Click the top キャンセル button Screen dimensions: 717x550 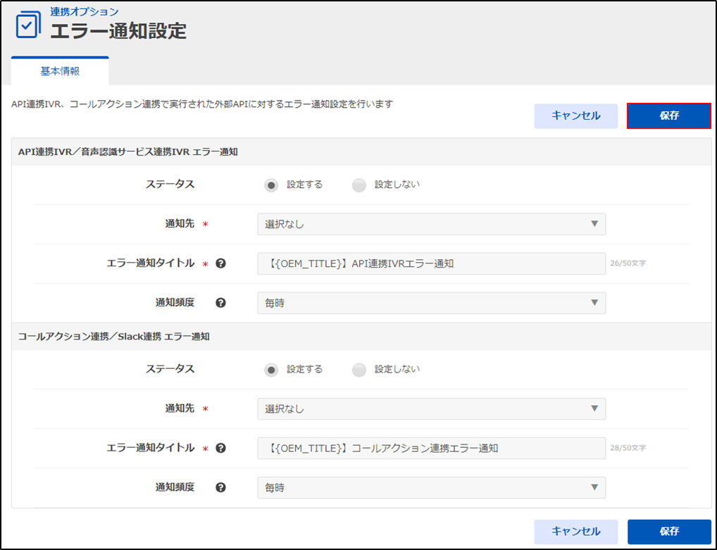click(x=575, y=115)
